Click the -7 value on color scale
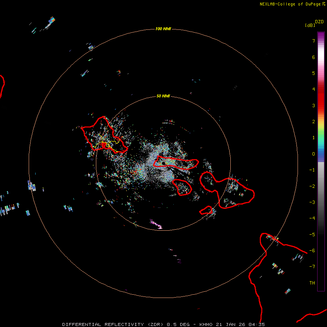The width and height of the screenshot is (327, 327). tap(312, 267)
